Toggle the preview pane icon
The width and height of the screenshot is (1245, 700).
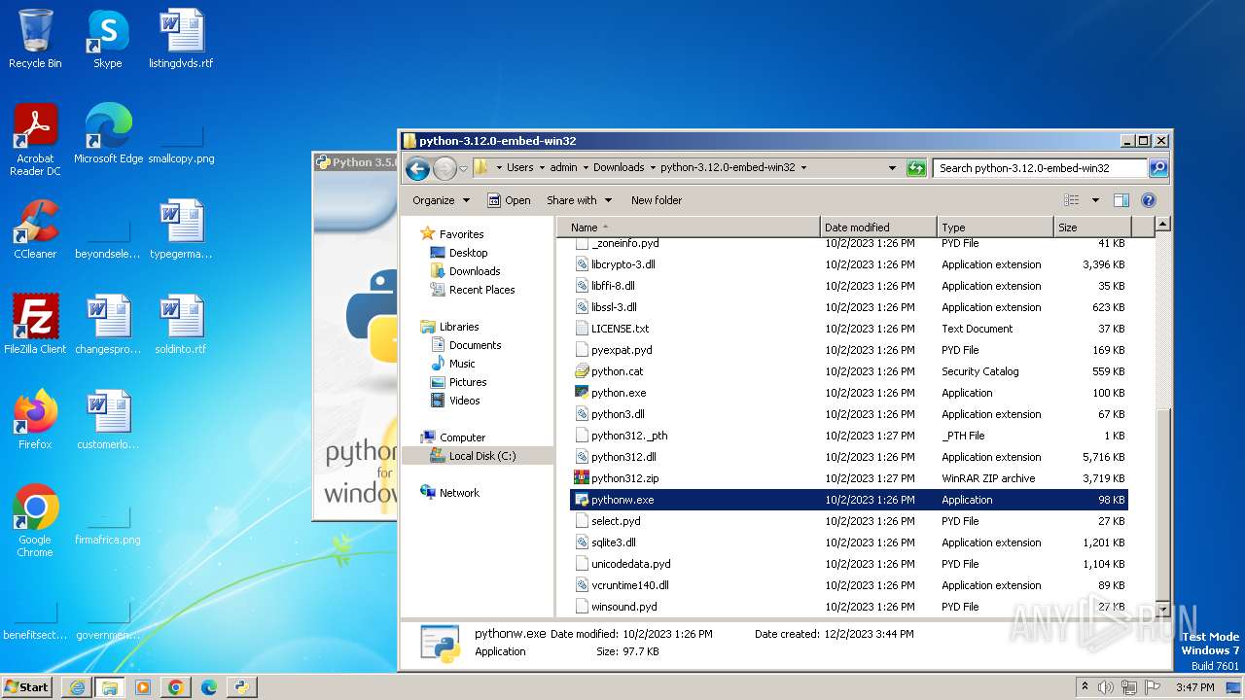pos(1120,200)
